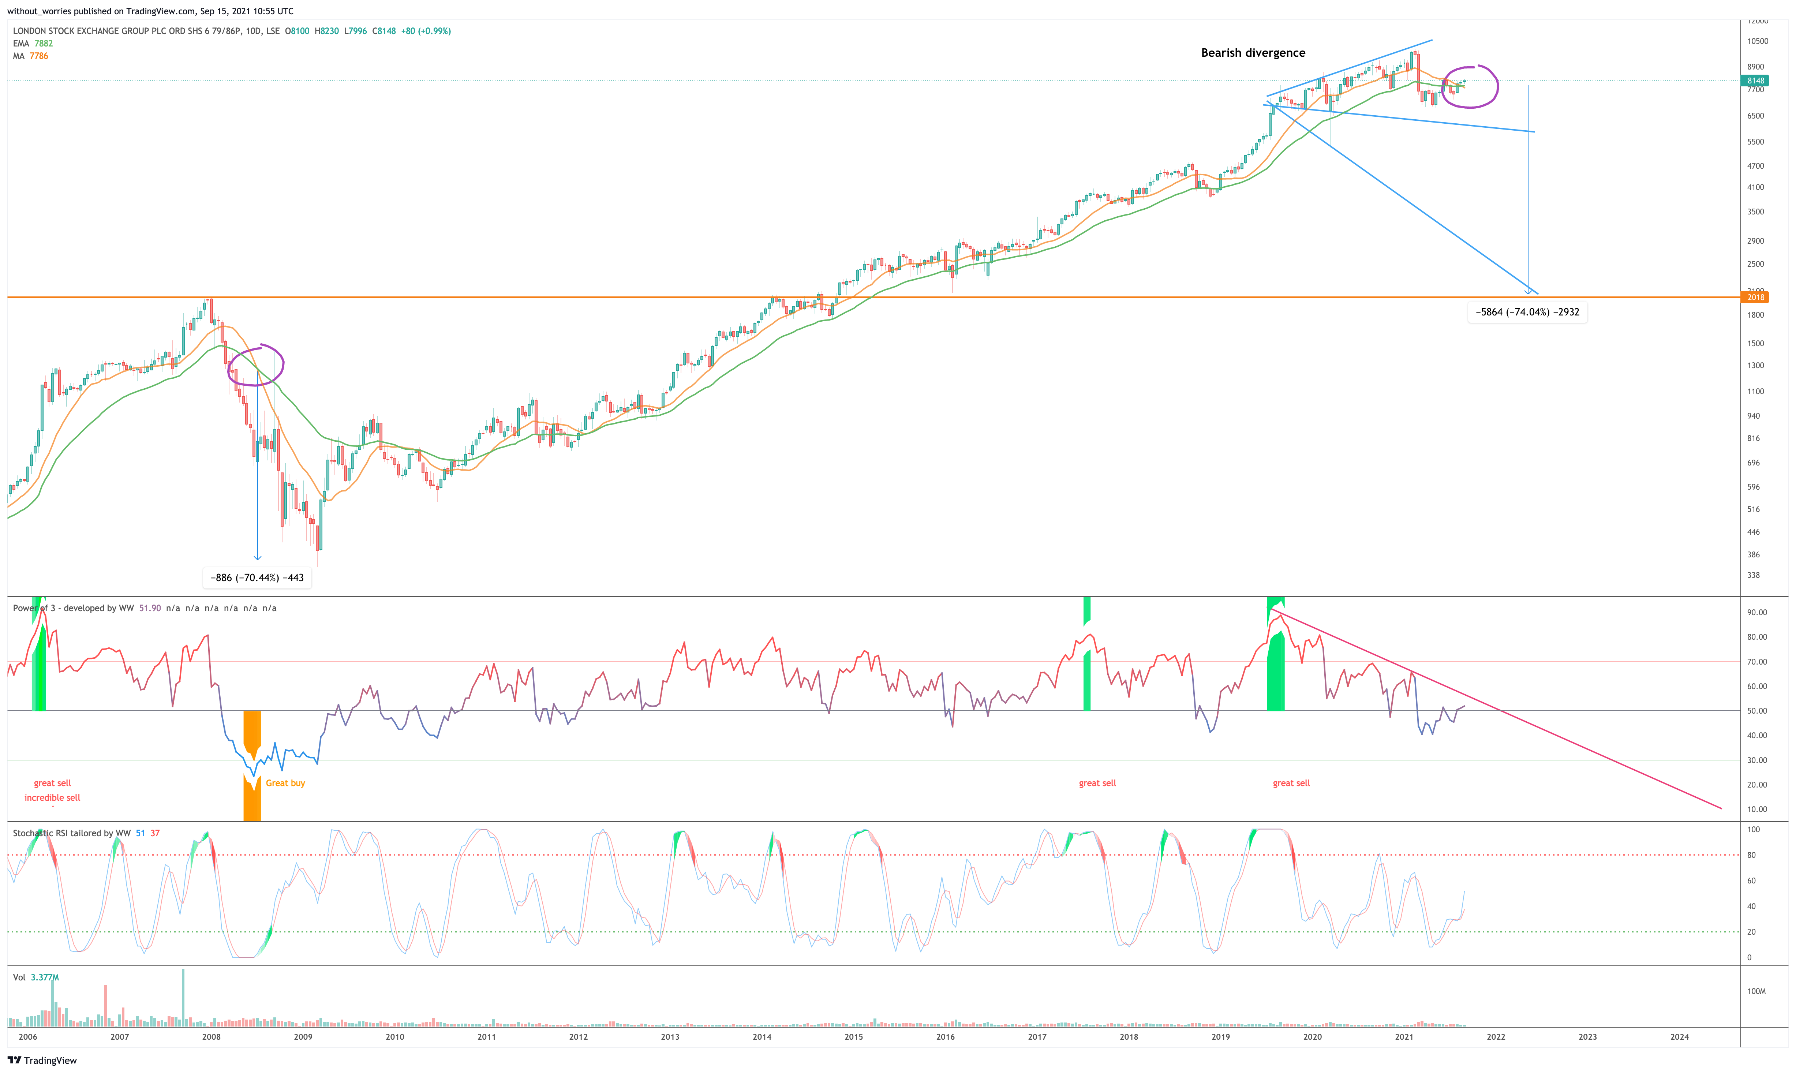The height and width of the screenshot is (1073, 1796).
Task: Click the '-886 (-70.44%) -443' measurement label
Action: click(257, 578)
